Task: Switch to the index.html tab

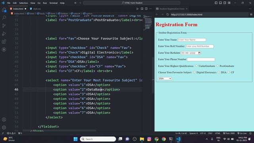Action: [18, 9]
